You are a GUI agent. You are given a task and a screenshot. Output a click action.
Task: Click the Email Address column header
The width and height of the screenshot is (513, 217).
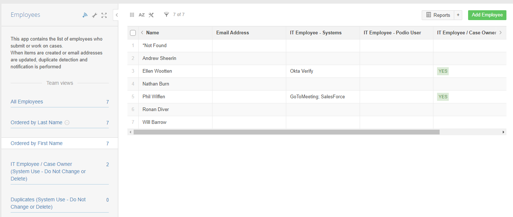pyautogui.click(x=233, y=33)
